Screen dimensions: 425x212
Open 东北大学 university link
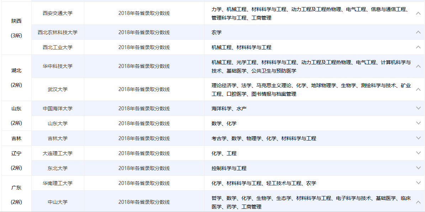(58, 168)
